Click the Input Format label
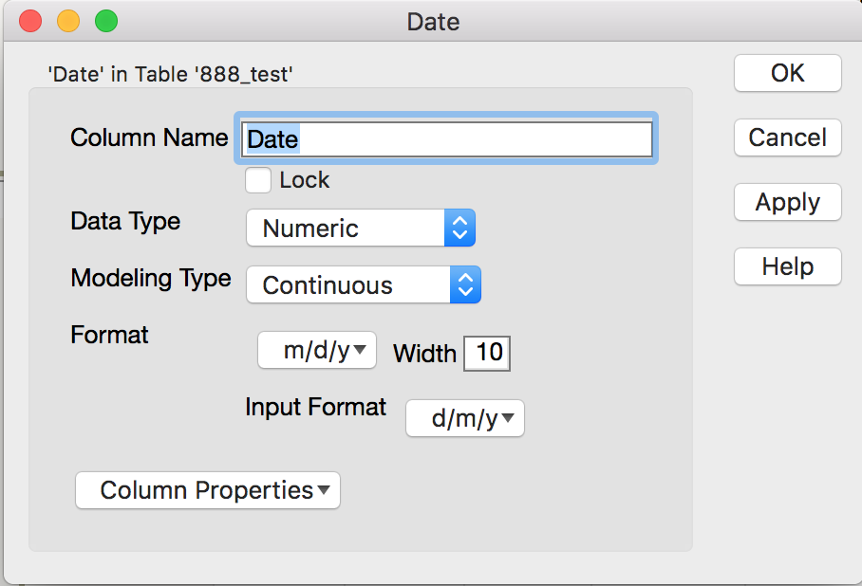 click(x=315, y=408)
